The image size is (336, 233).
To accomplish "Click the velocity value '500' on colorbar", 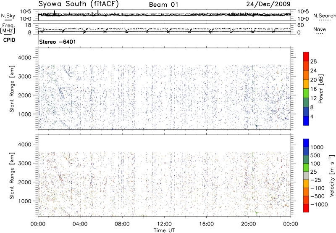I will [315, 155].
